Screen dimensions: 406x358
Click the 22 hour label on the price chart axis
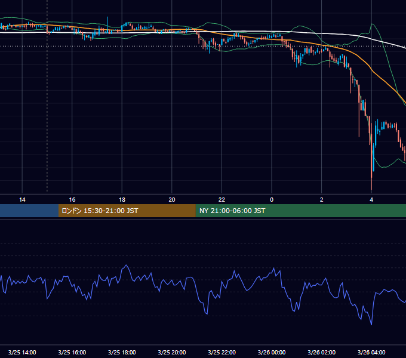coord(222,200)
